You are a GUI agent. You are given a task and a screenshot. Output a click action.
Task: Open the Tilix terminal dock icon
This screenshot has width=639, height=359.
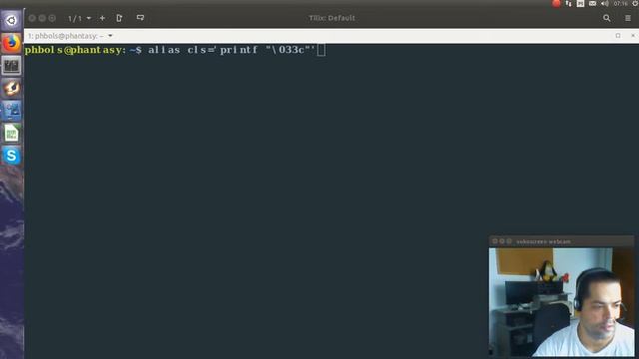11,65
